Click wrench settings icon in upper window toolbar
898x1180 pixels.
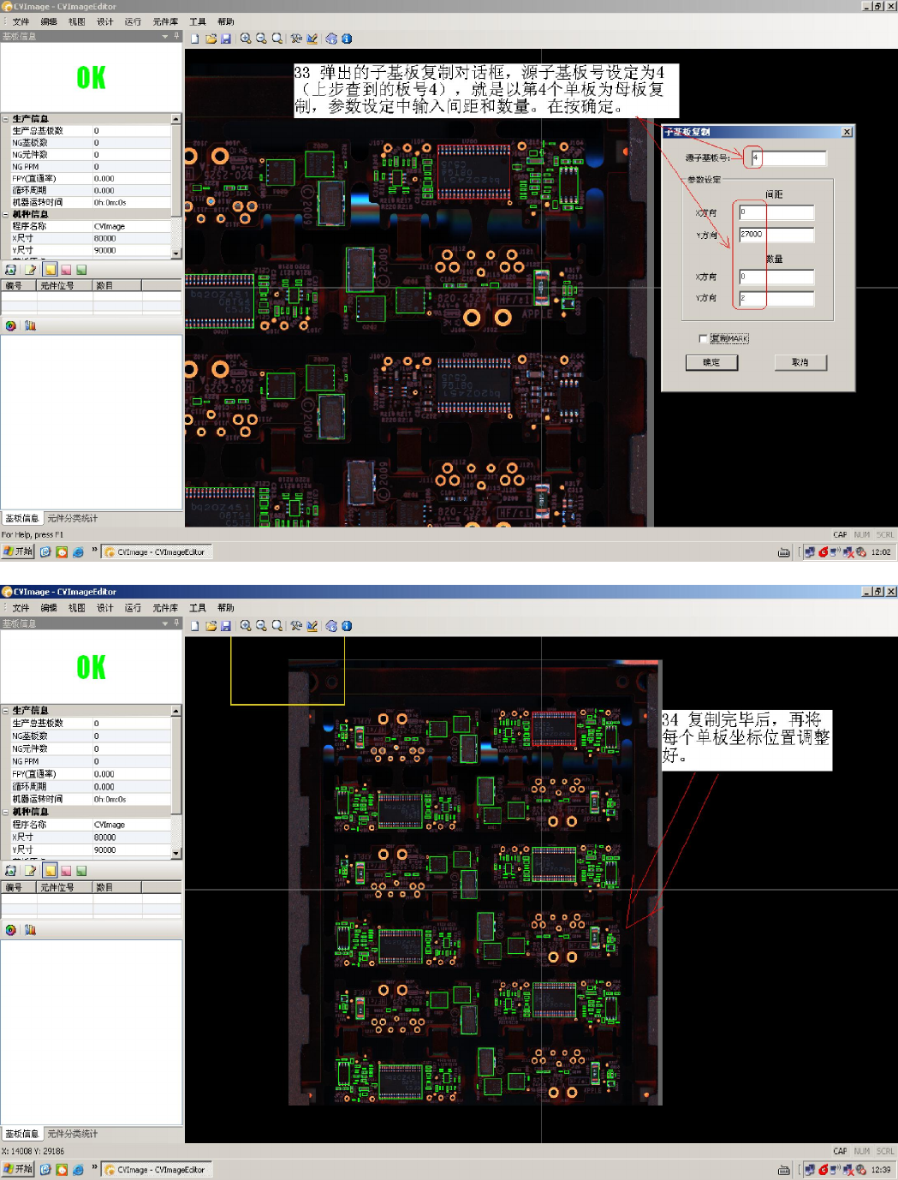(296, 39)
